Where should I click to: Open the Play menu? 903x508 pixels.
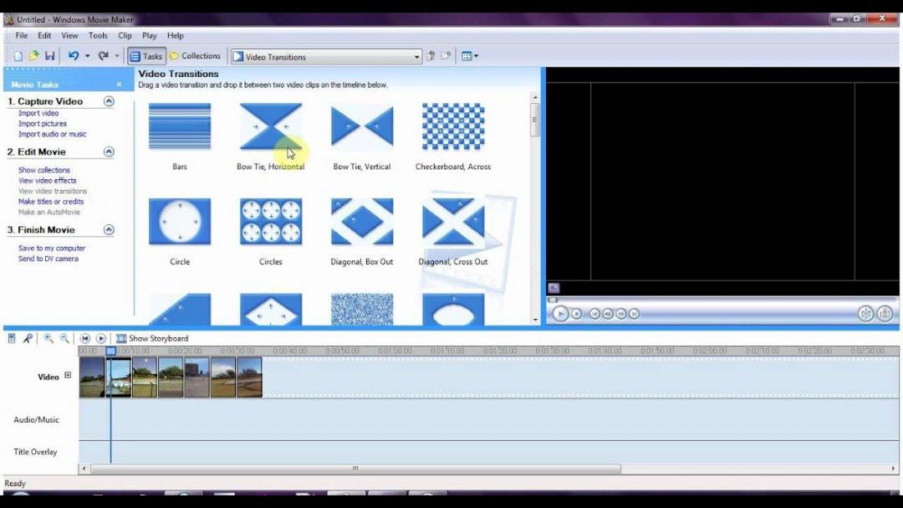(x=149, y=35)
